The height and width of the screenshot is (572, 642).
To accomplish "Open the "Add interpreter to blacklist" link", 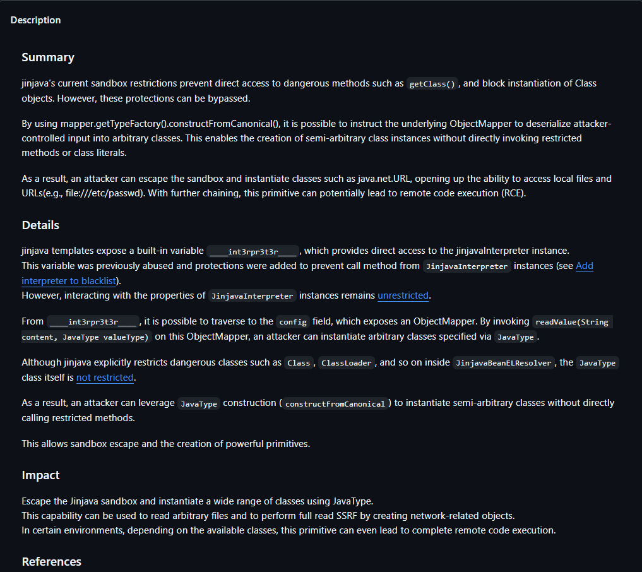I will tap(584, 266).
